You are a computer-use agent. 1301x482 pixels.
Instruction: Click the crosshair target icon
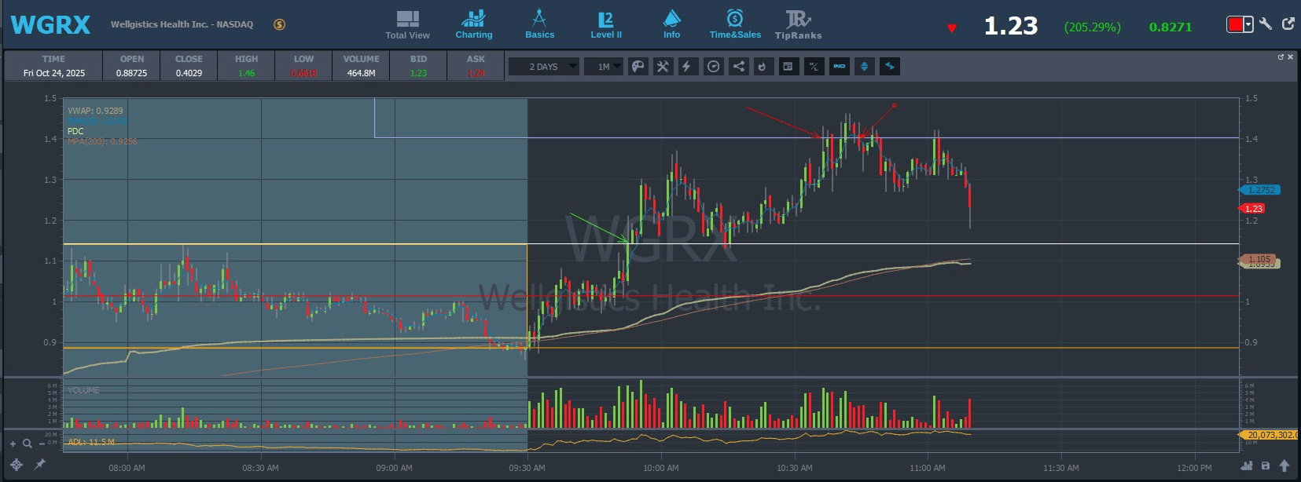click(x=17, y=465)
